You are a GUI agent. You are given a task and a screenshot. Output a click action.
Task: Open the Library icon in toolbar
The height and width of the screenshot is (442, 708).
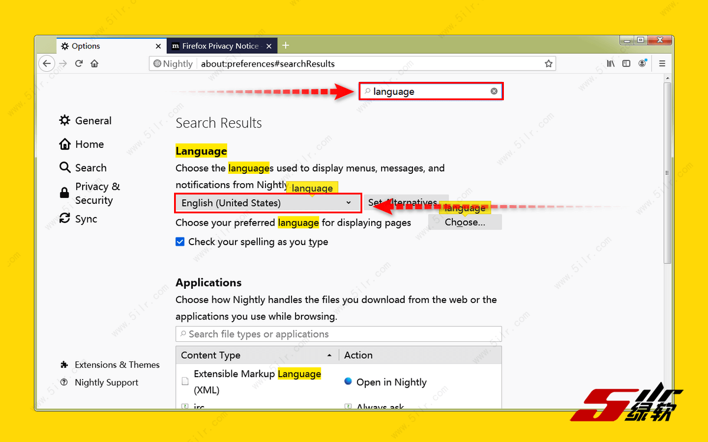pos(611,64)
